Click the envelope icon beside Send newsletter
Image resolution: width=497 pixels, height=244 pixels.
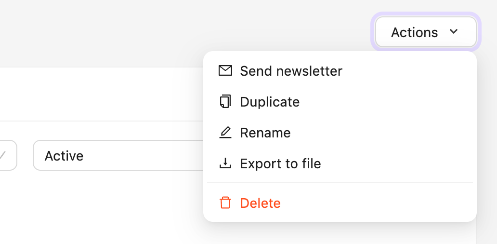pyautogui.click(x=225, y=71)
